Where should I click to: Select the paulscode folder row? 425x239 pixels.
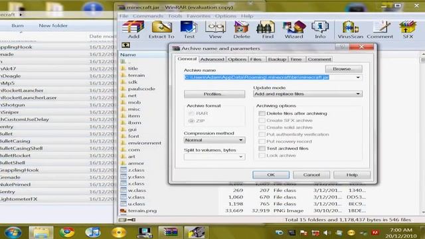(x=141, y=88)
